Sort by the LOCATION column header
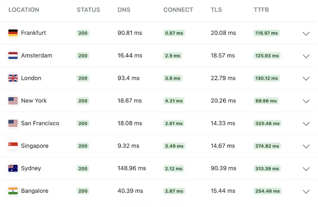318x207 pixels. click(x=24, y=10)
